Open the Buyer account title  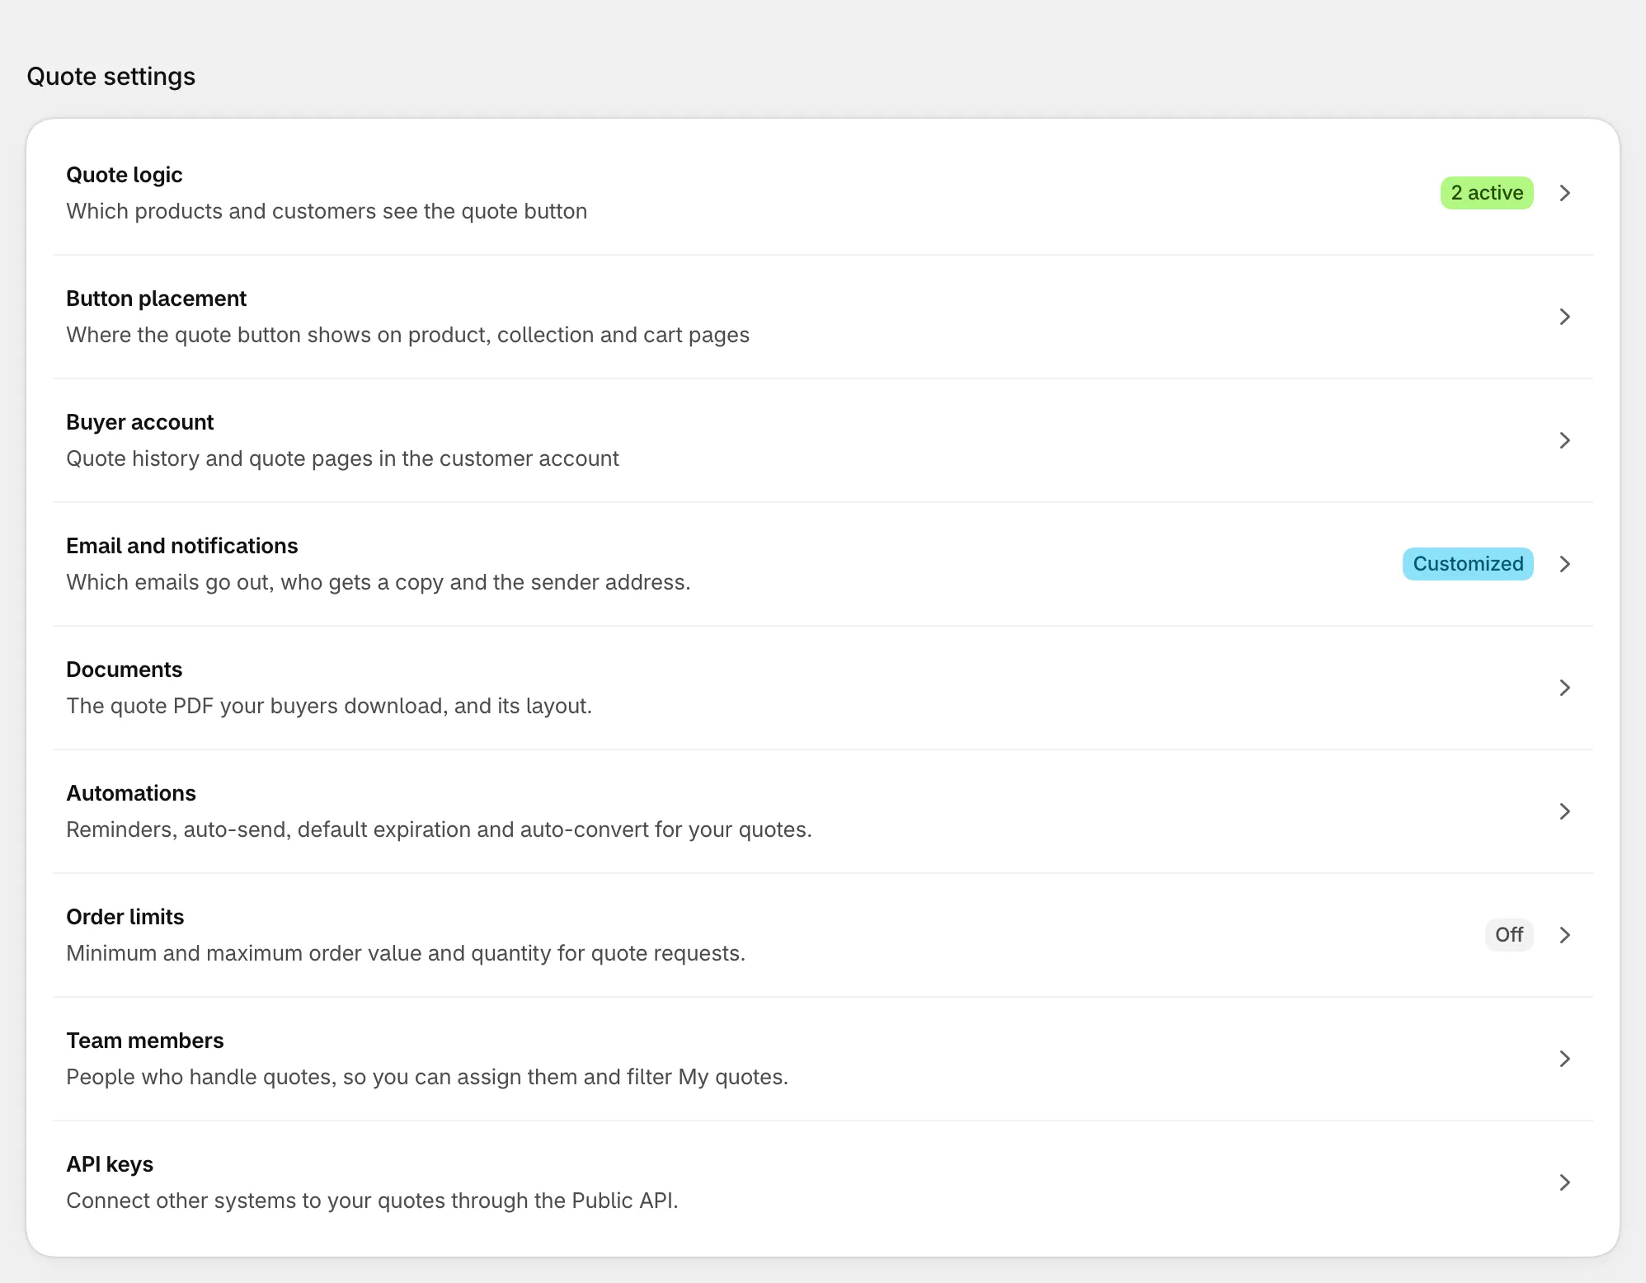139,422
